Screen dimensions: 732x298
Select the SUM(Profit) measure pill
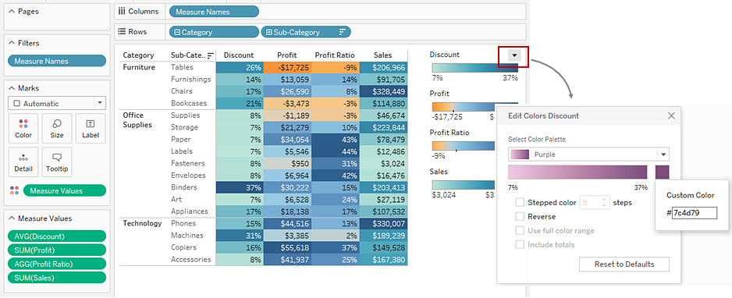click(x=57, y=250)
